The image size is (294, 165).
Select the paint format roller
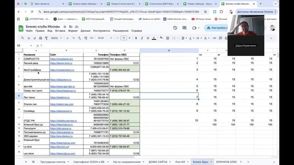46,38
